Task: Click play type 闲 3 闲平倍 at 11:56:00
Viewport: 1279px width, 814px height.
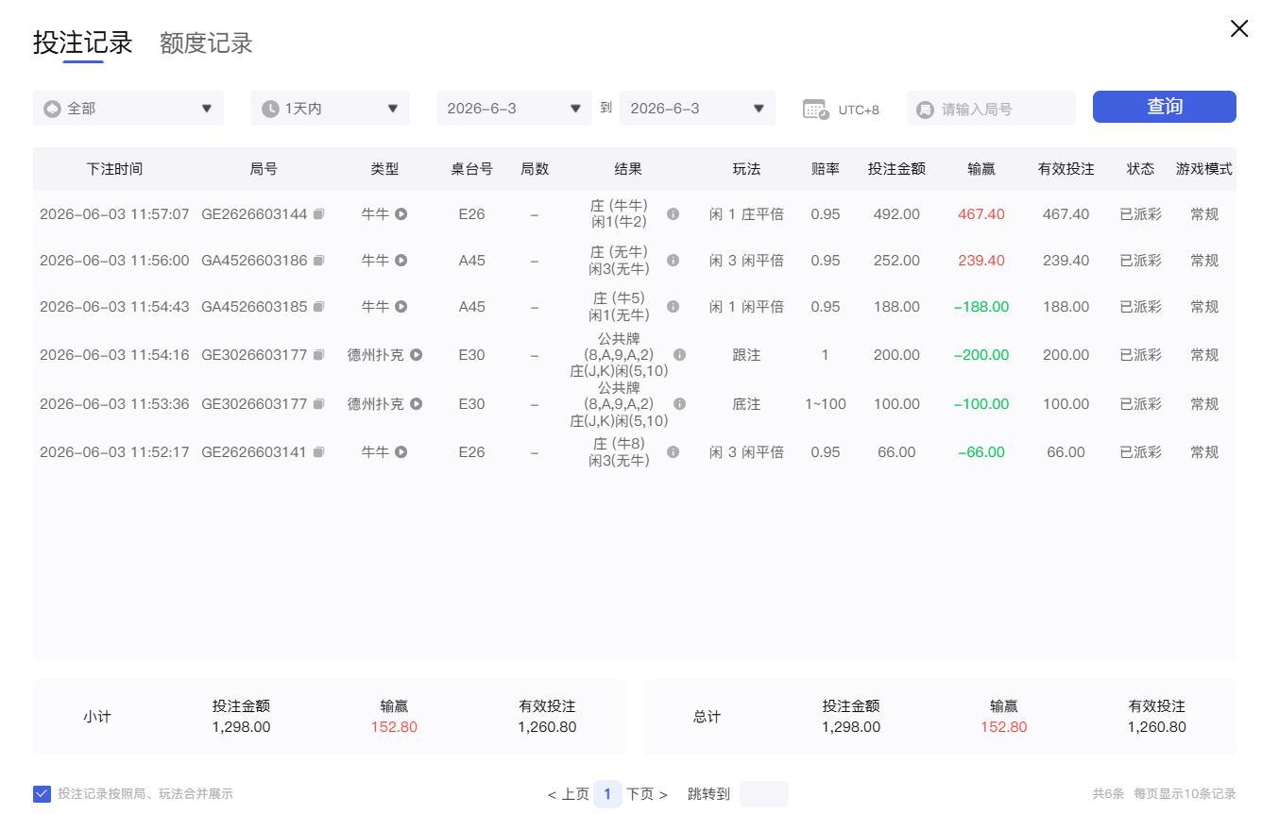Action: 746,261
